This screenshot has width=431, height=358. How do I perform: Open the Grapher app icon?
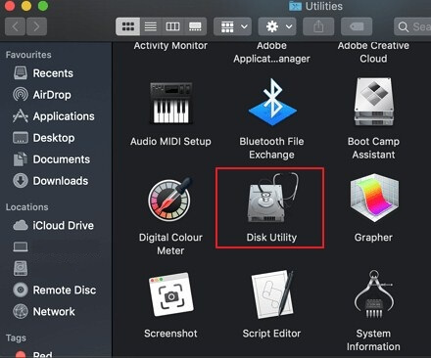pyautogui.click(x=374, y=198)
